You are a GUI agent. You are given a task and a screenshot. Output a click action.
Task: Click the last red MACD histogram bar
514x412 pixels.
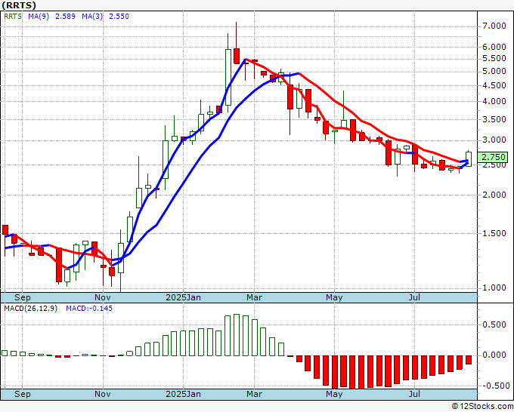tap(469, 360)
